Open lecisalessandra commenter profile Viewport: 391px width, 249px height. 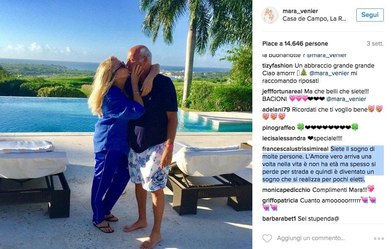[284, 138]
